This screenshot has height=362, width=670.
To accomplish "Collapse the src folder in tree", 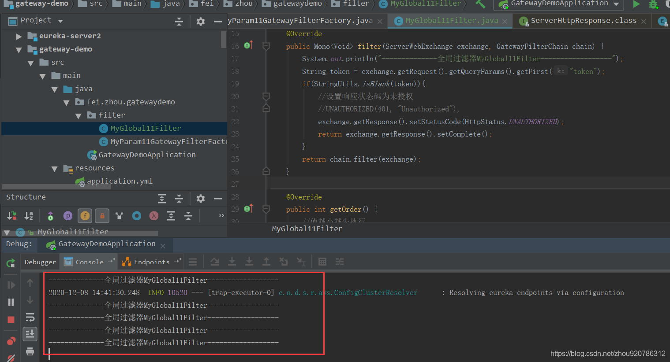I will (30, 63).
